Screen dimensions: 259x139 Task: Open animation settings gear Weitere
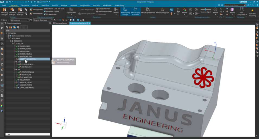tap(215, 11)
